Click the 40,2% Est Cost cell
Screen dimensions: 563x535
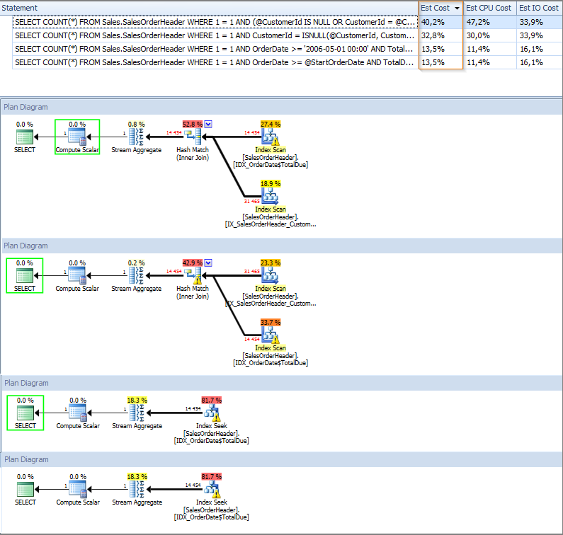[440, 22]
